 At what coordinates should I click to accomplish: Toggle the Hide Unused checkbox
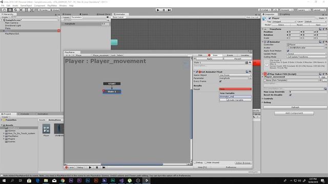click(x=206, y=163)
